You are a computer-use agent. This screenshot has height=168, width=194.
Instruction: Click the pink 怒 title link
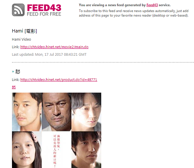tap(14, 87)
